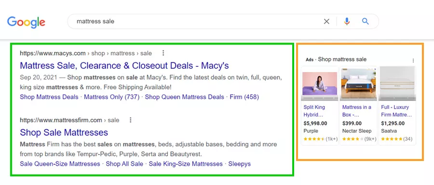Open three-dot menu beside Mattress Firm result
Viewport: 434px width, 185px height.
131,120
